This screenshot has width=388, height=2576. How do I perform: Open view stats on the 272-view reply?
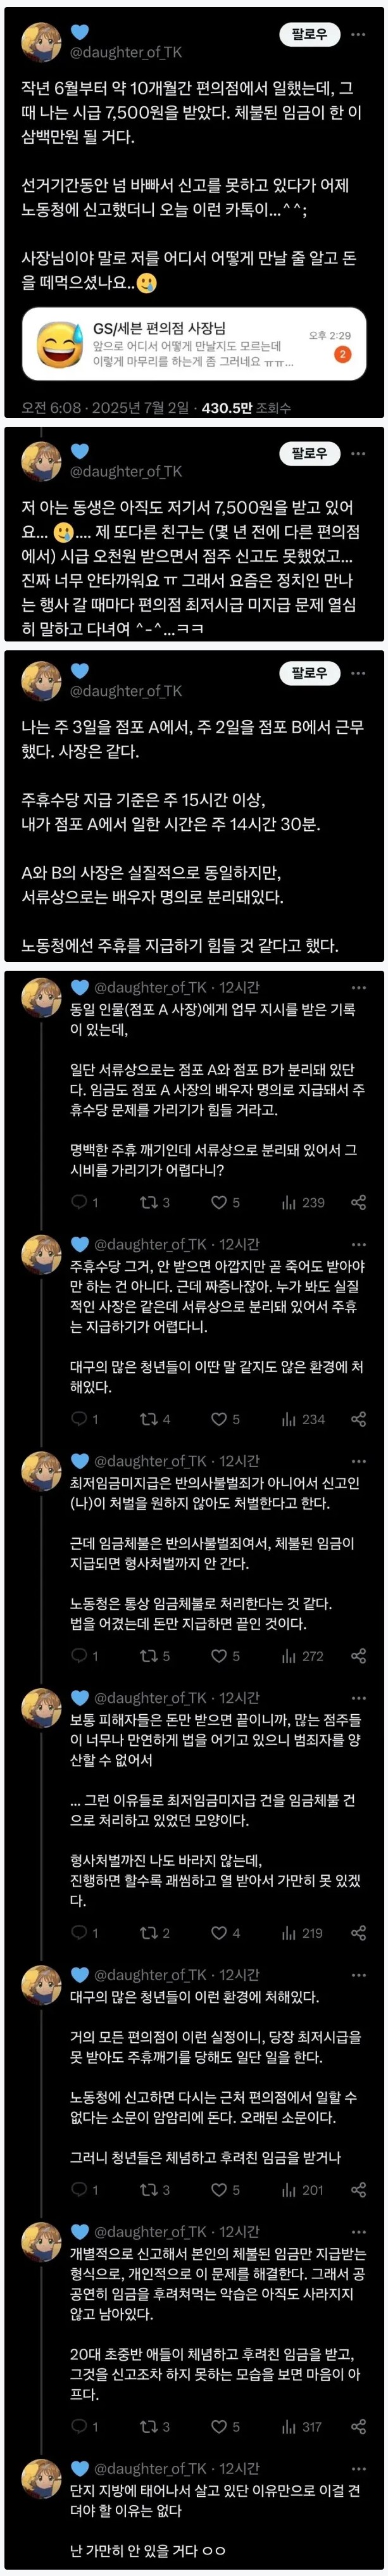click(x=303, y=1656)
